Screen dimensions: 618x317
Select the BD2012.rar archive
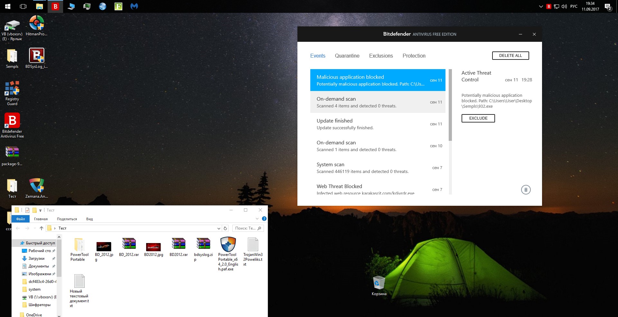[179, 247]
